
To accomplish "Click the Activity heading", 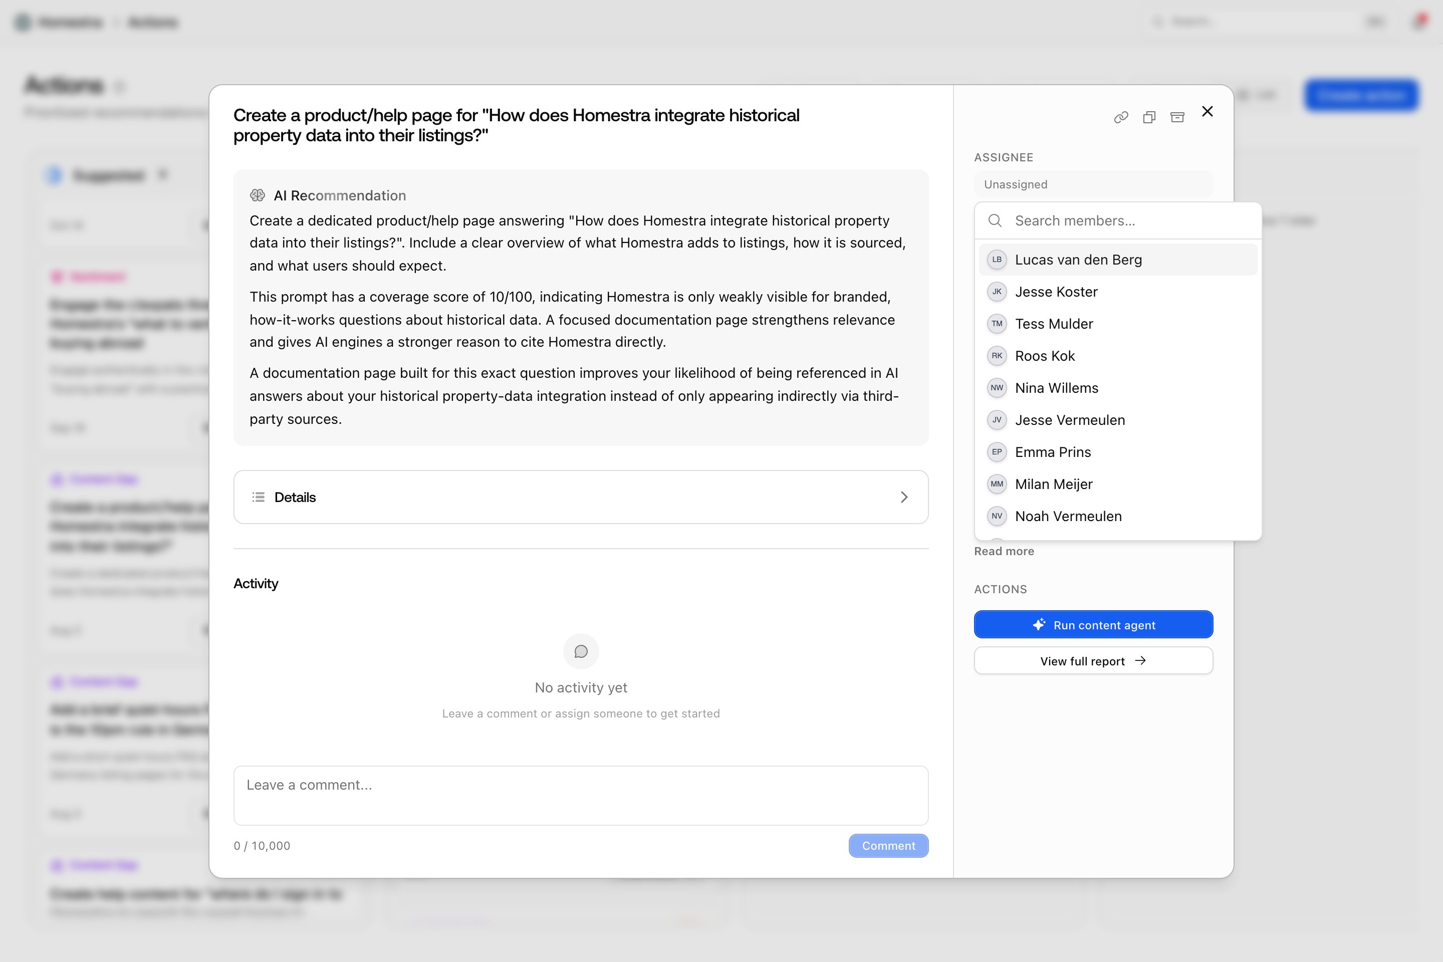I will 256,583.
